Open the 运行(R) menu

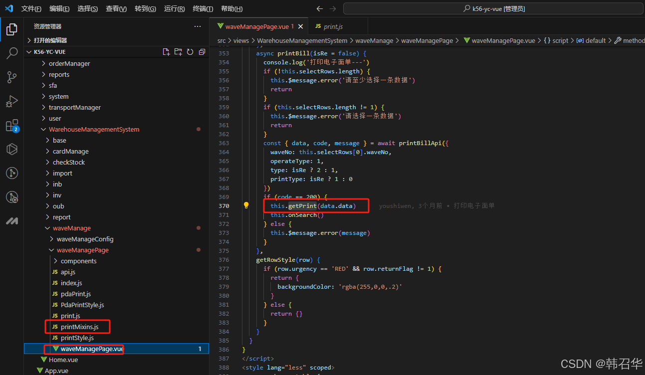(x=174, y=8)
